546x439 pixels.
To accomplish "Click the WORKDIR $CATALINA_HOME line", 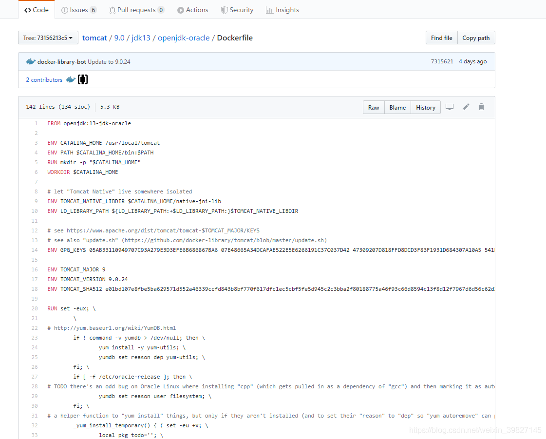I will 82,172.
